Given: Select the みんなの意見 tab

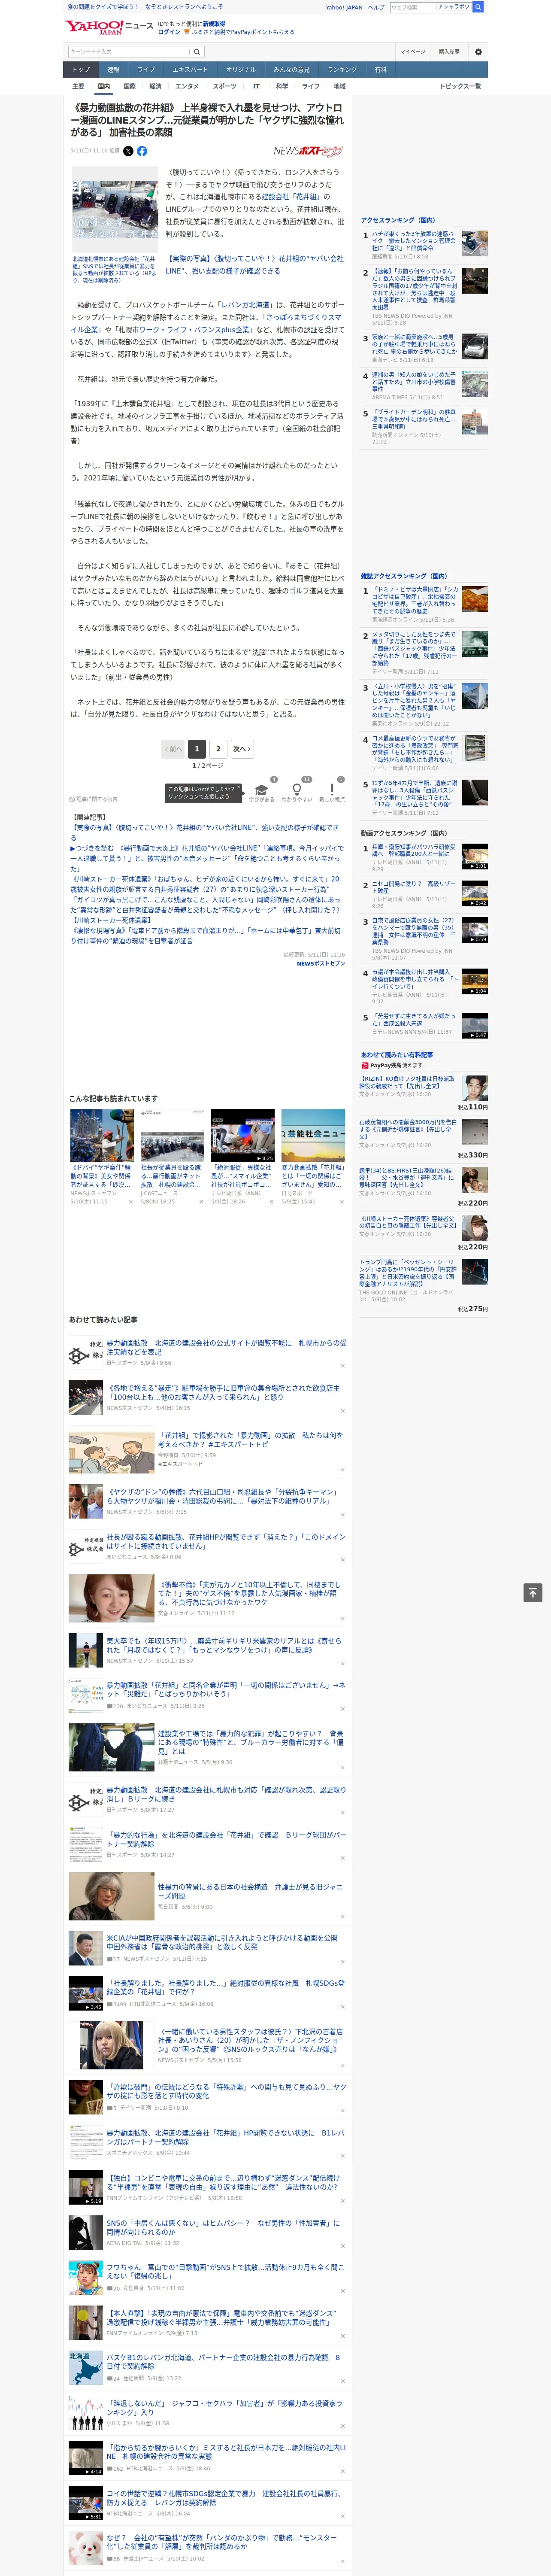Looking at the screenshot, I should click(x=292, y=69).
